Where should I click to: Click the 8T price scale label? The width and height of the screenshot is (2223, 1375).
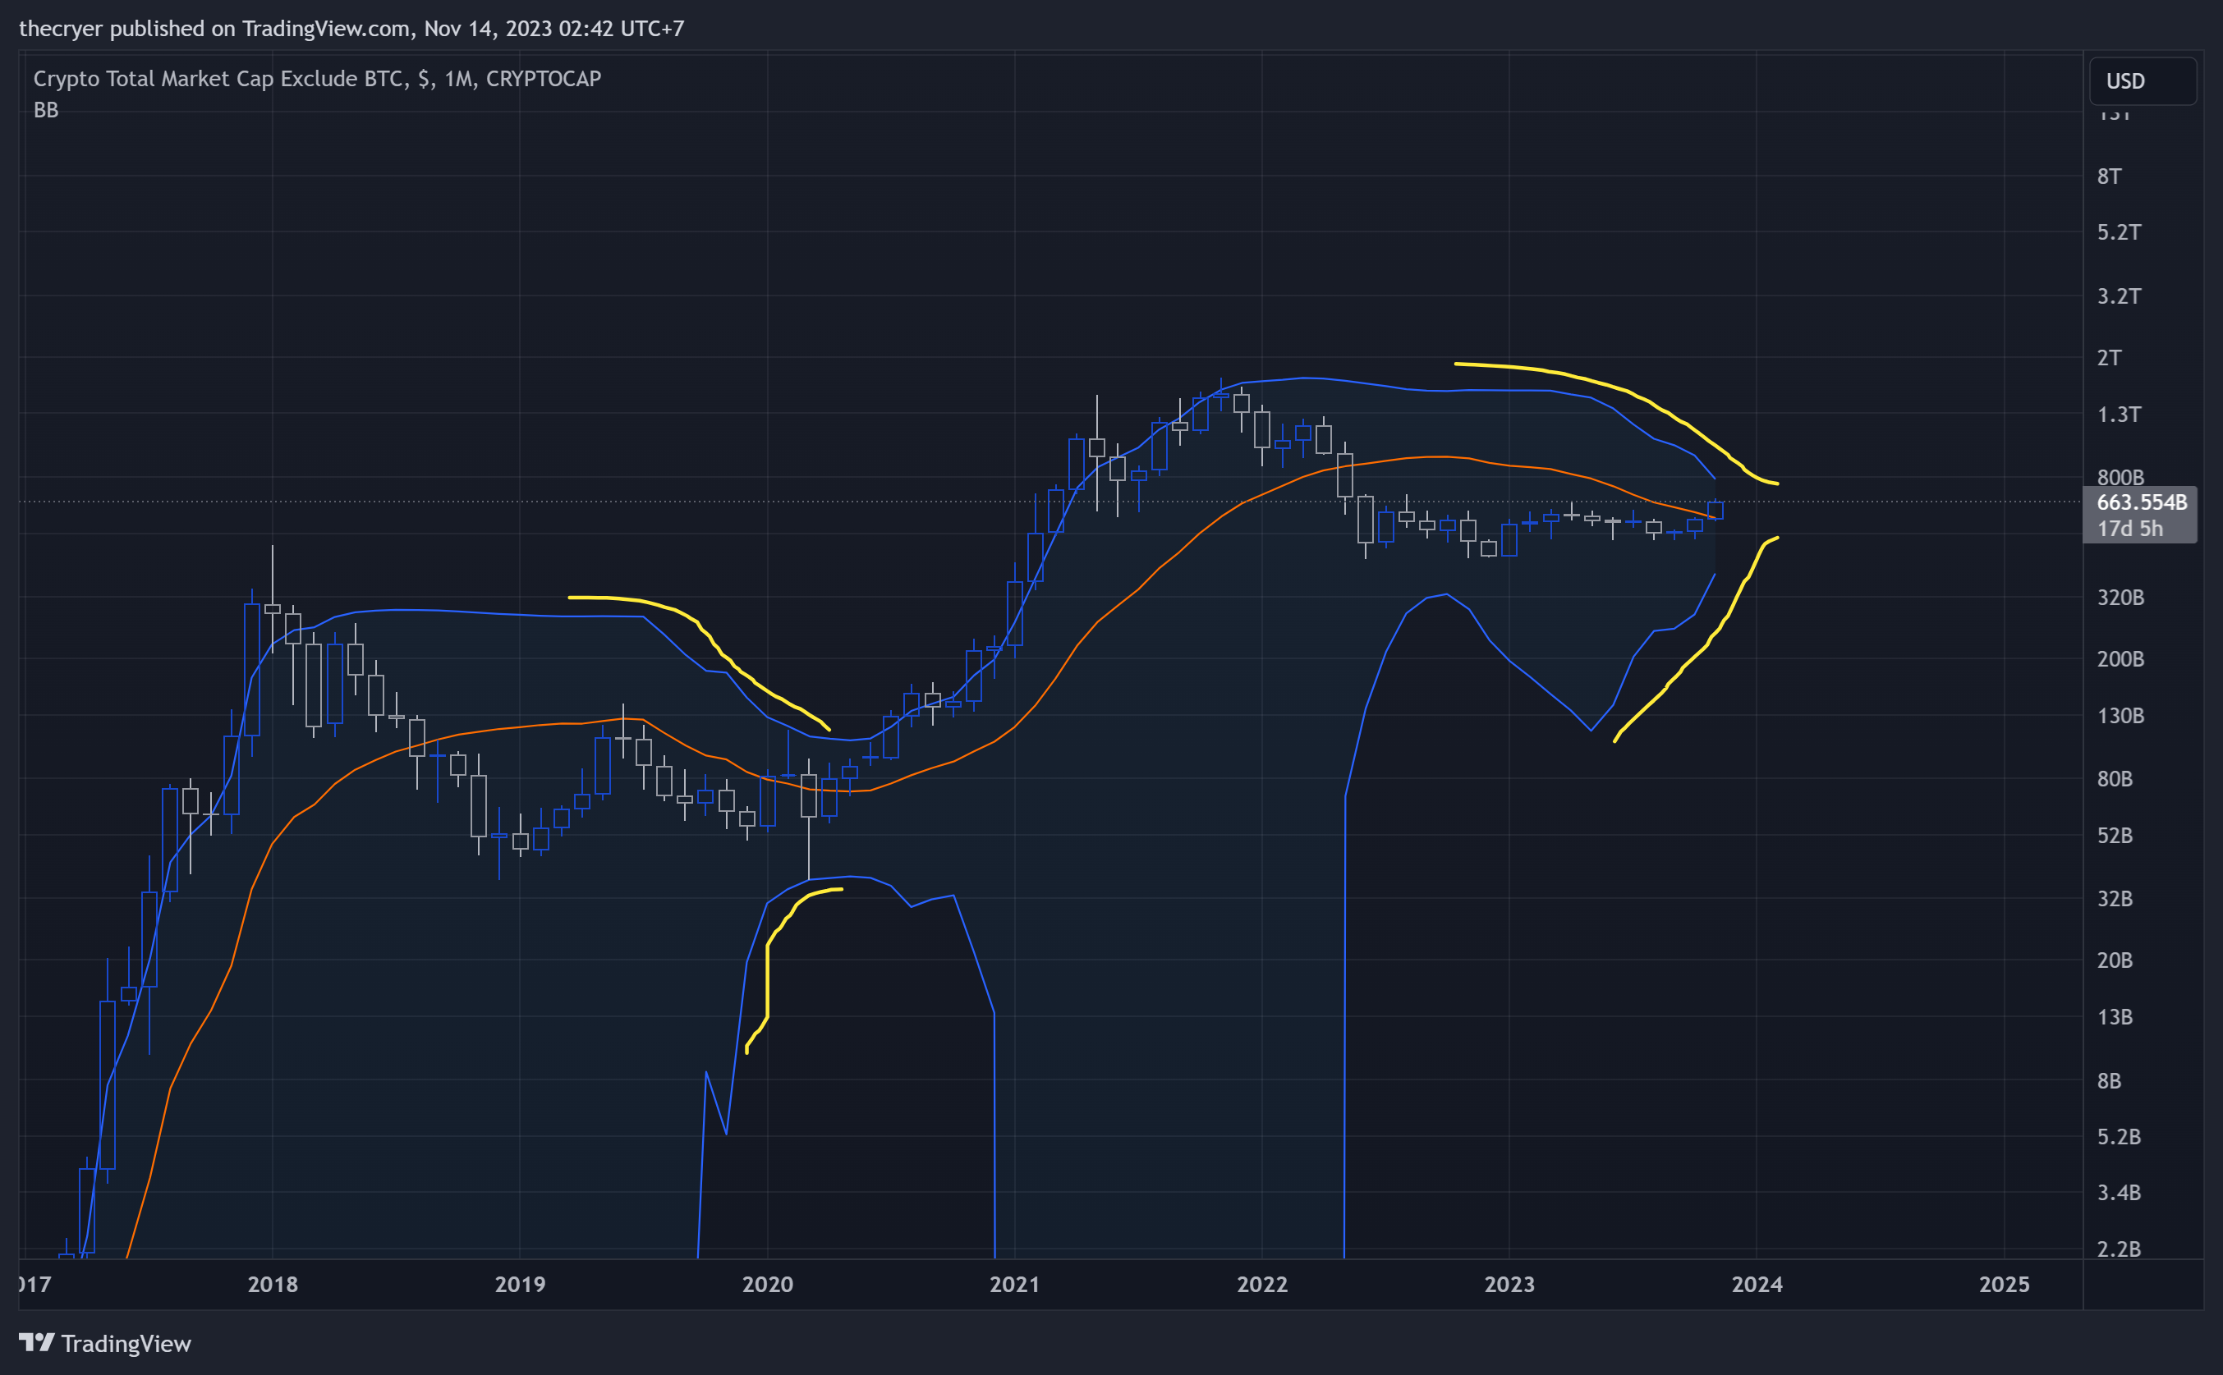2108,176
